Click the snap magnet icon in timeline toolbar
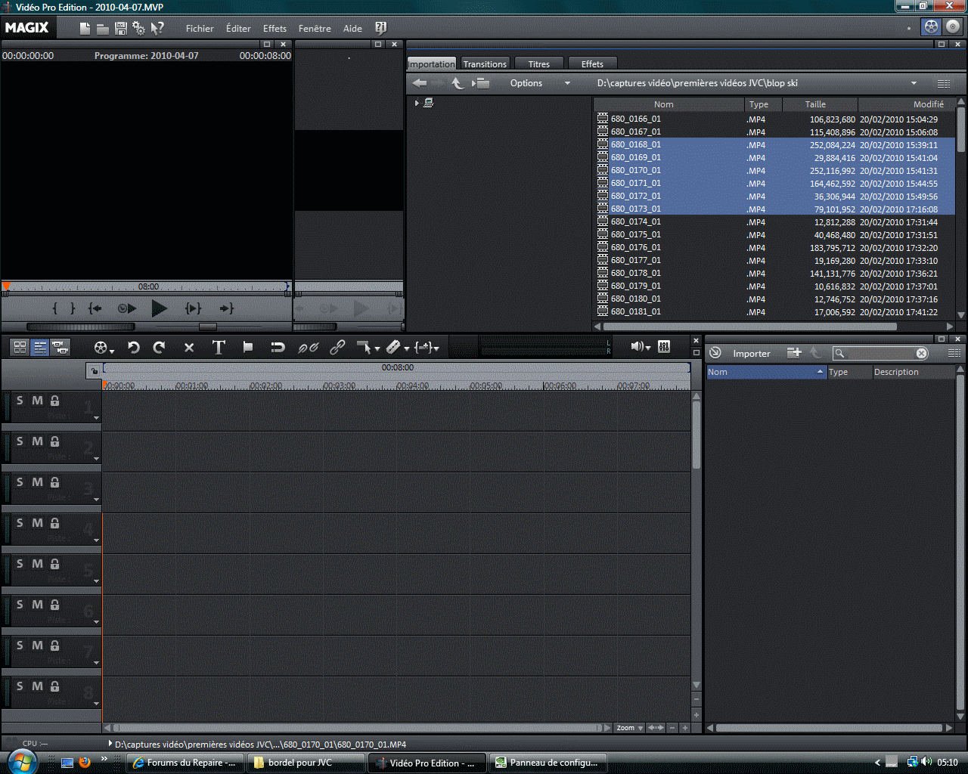The height and width of the screenshot is (774, 968). [278, 347]
